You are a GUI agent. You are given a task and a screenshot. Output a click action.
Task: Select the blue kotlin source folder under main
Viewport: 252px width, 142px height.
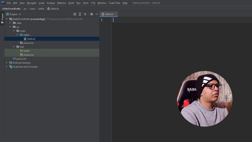coord(26,35)
